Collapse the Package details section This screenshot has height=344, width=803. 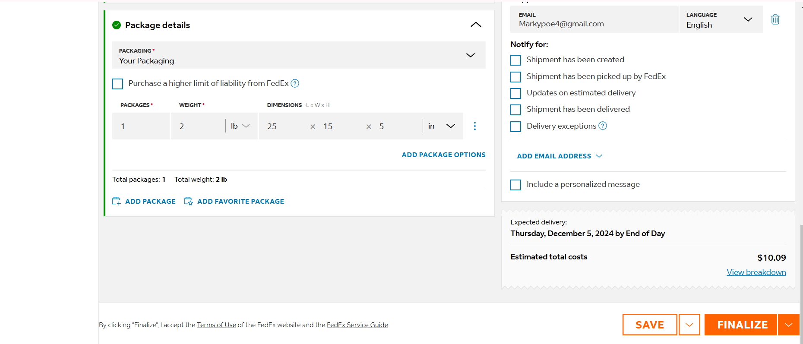476,25
